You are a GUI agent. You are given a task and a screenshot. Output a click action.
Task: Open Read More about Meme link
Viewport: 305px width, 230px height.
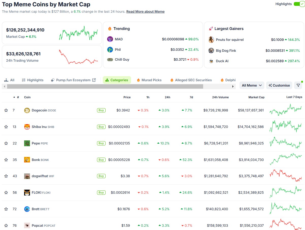[145, 12]
